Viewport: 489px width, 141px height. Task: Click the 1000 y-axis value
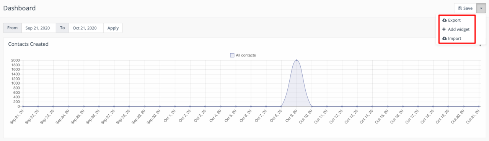pos(16,83)
